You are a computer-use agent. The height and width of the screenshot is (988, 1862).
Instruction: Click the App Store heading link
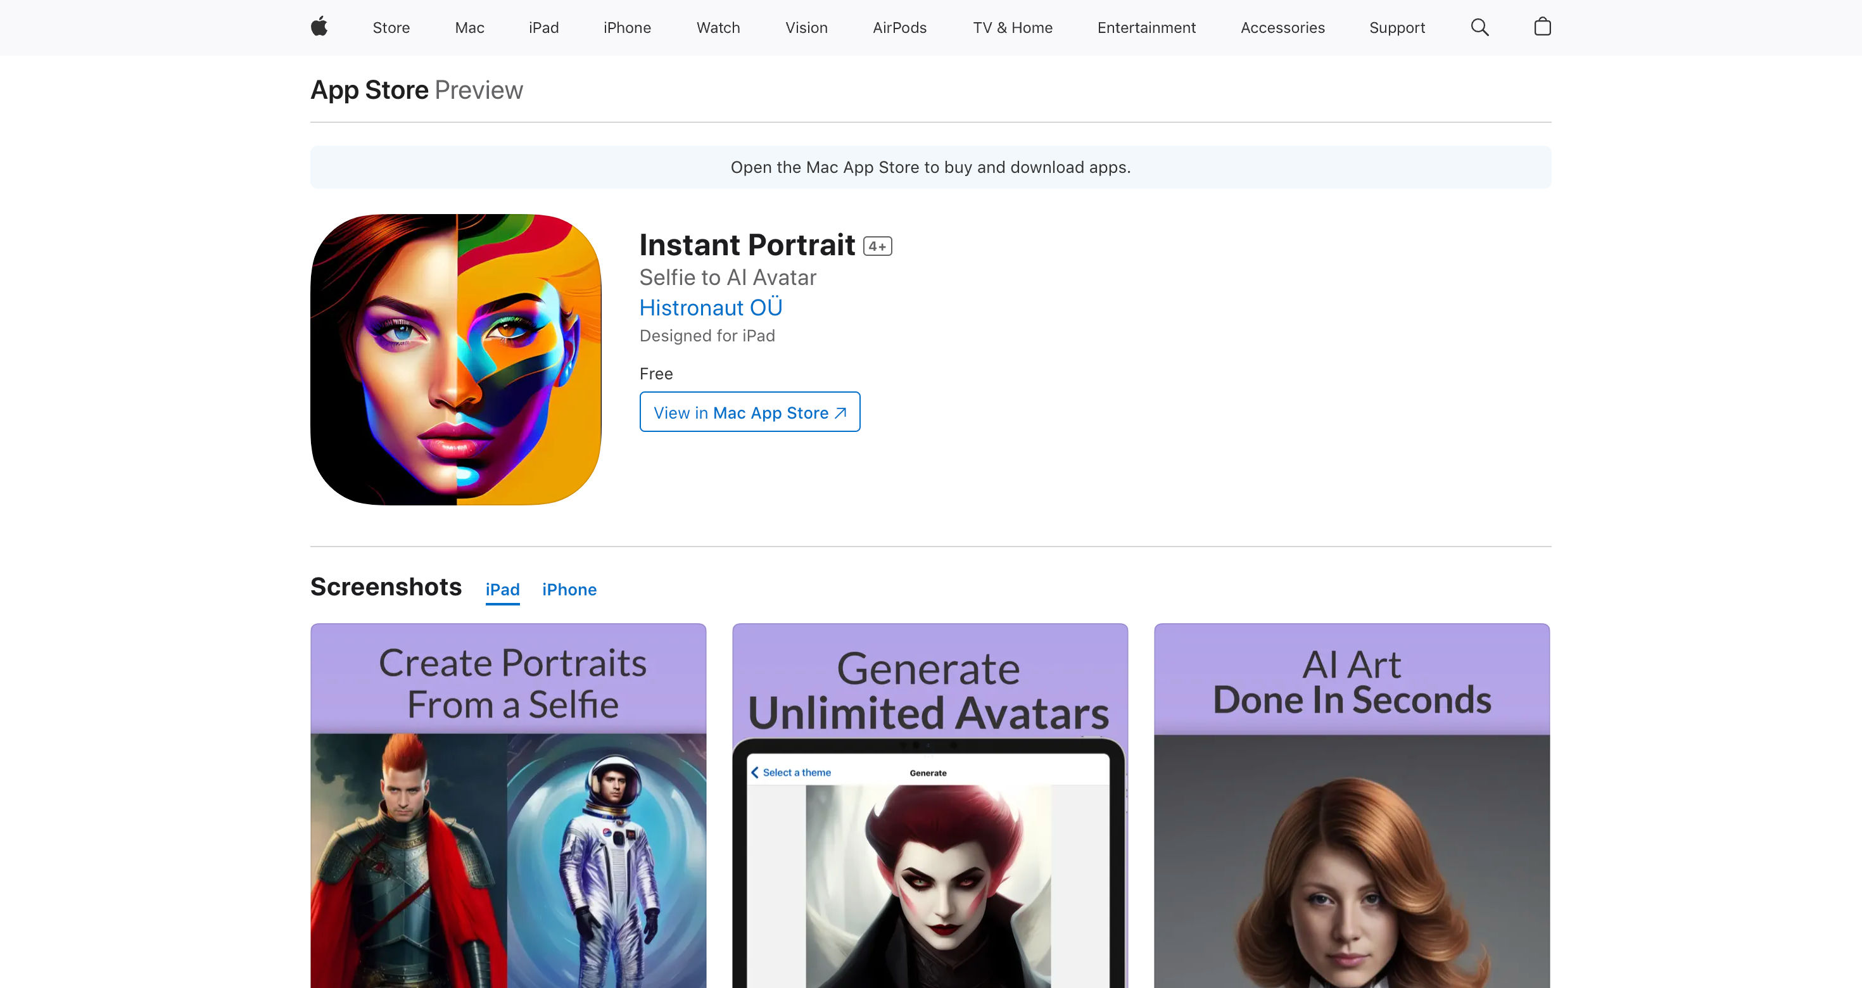pyautogui.click(x=369, y=90)
